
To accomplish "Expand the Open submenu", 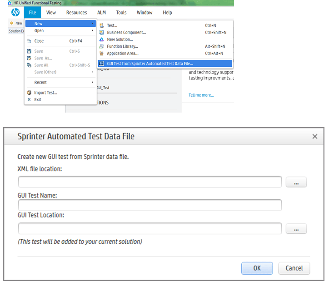I will point(60,30).
